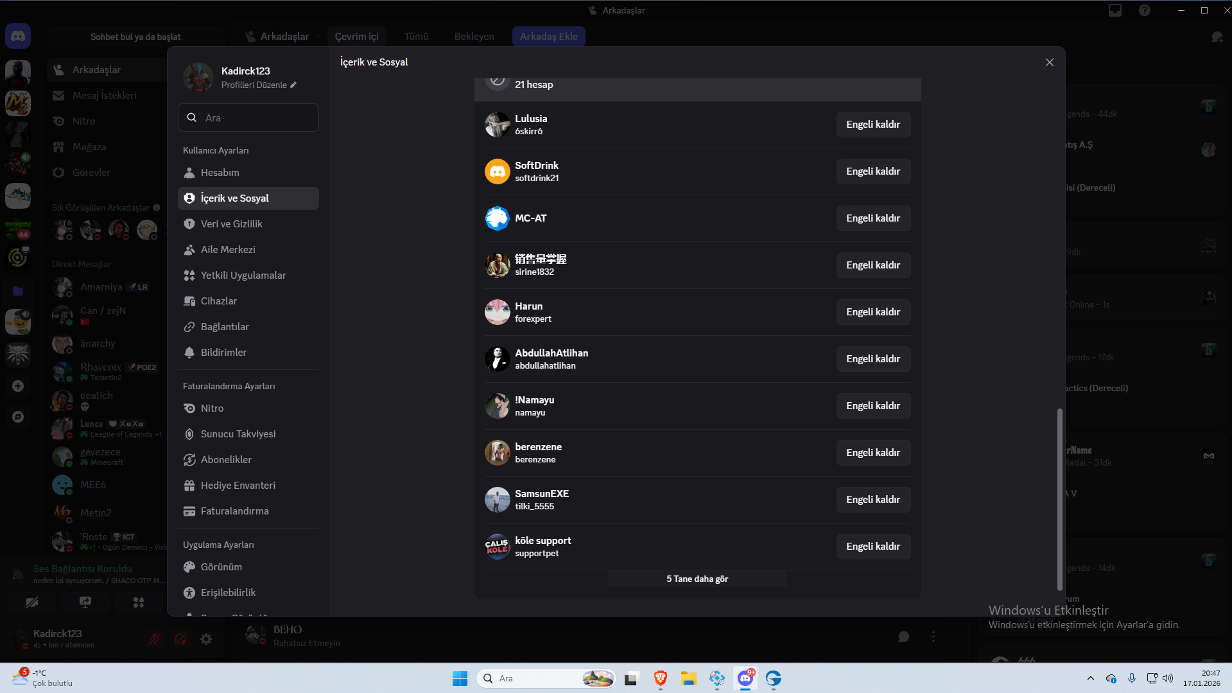Click MC-AT's blue avatar
Viewport: 1232px width, 693px height.
(498, 218)
